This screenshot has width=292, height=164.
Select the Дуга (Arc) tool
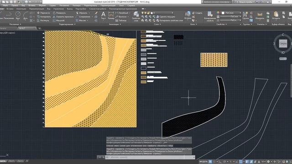coord(26,15)
